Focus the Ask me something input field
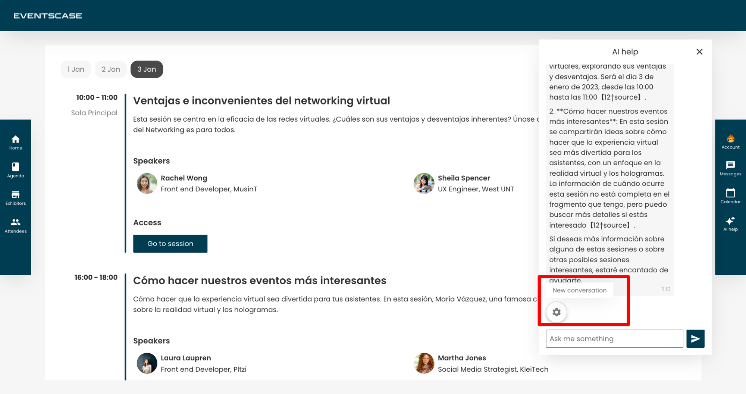 614,338
